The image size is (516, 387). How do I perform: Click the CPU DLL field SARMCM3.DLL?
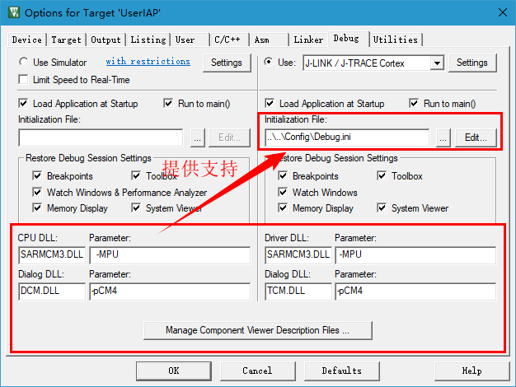(x=52, y=255)
